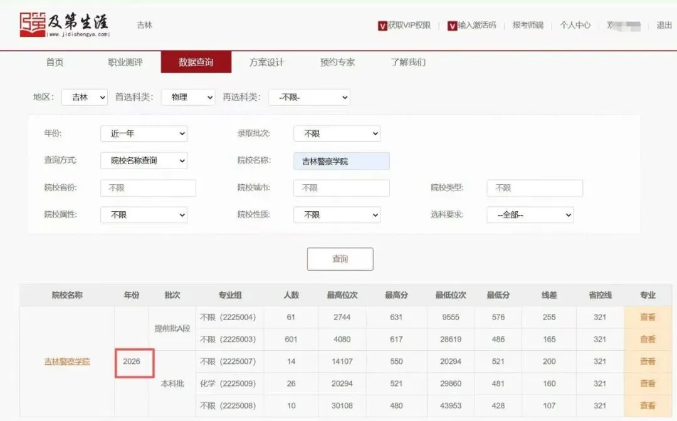Open the 地区 dropdown showing 吉林
The width and height of the screenshot is (677, 421).
pos(84,97)
